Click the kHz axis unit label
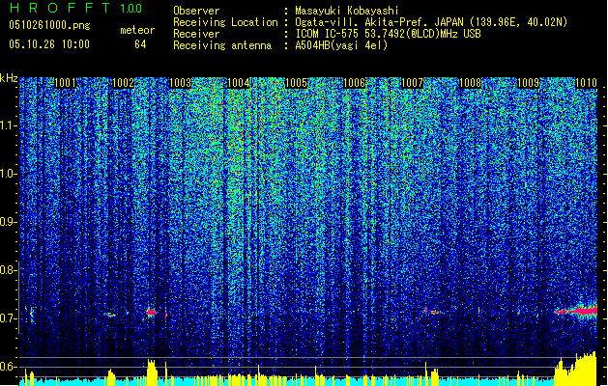The height and width of the screenshot is (386, 608). pos(9,78)
